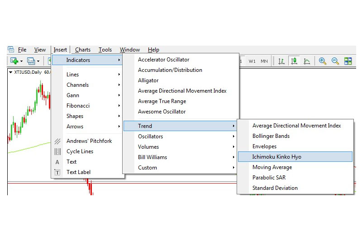This screenshot has height=240, width=362.
Task: Expand the Bill Williams submenu arrow
Action: tap(233, 157)
